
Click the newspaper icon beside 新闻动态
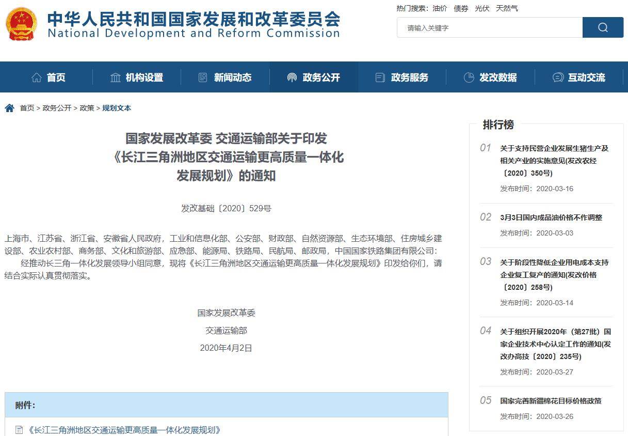(x=203, y=77)
